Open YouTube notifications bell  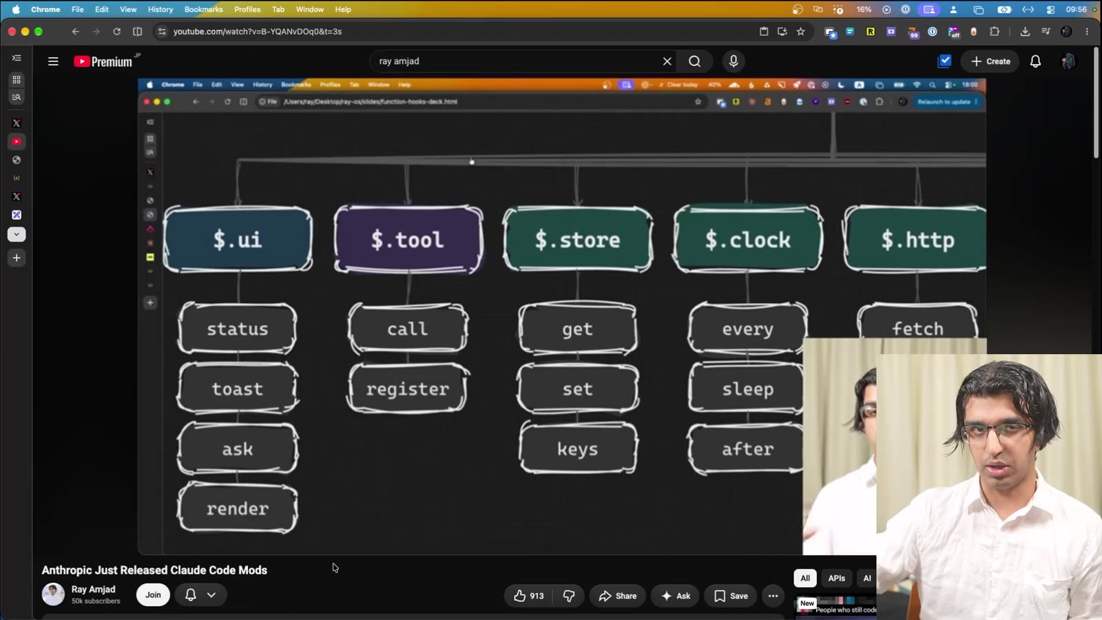coord(1035,61)
